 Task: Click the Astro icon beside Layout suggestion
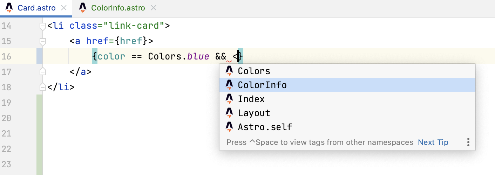[x=229, y=113]
